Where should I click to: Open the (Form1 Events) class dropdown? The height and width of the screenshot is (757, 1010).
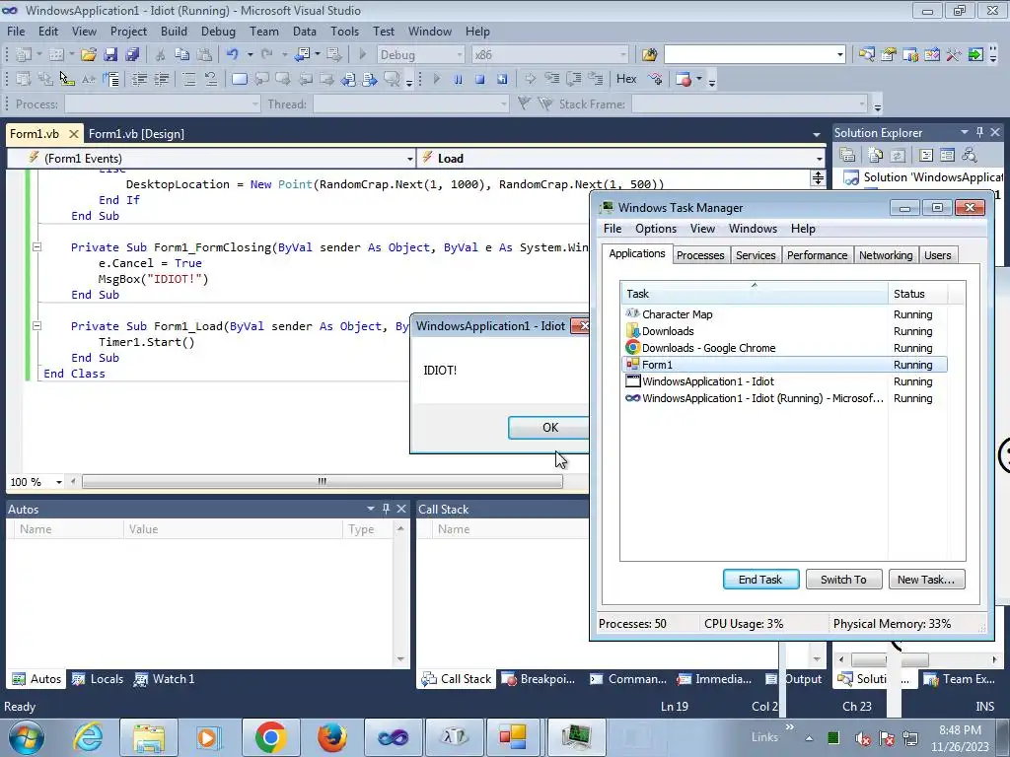click(409, 159)
